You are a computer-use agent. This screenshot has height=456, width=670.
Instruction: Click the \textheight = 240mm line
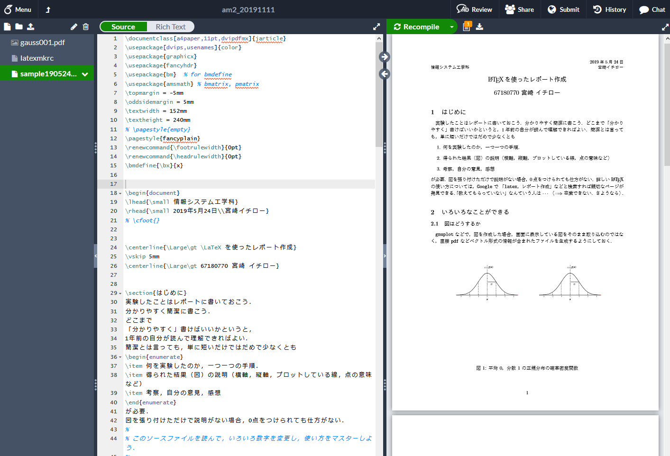(158, 120)
